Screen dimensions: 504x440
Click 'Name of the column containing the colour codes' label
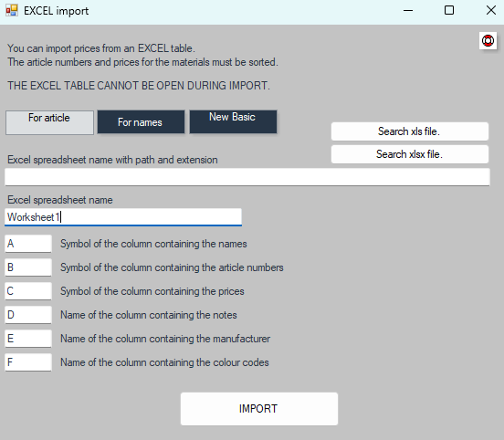pyautogui.click(x=164, y=362)
